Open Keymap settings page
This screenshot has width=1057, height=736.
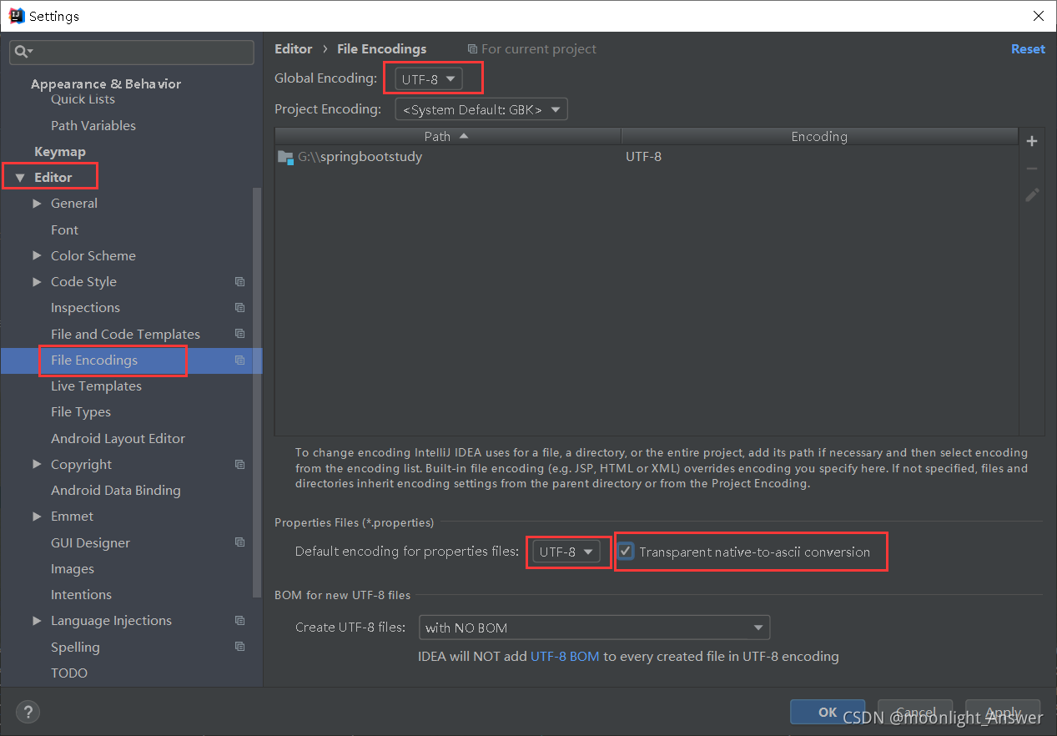point(60,152)
